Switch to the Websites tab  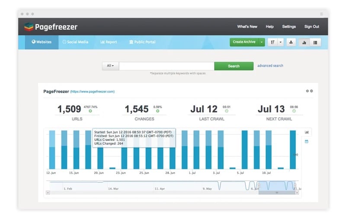coord(42,42)
